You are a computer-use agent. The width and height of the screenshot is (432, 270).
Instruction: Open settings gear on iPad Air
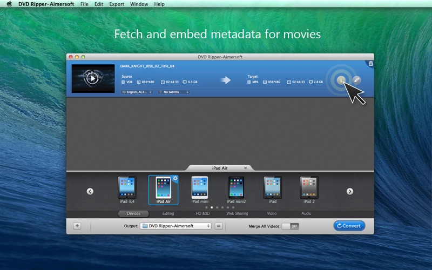[175, 178]
